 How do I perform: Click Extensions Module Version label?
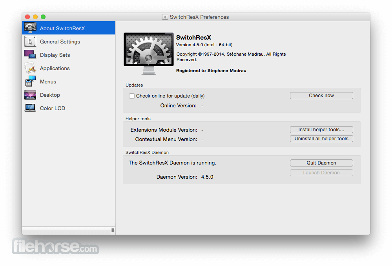164,130
